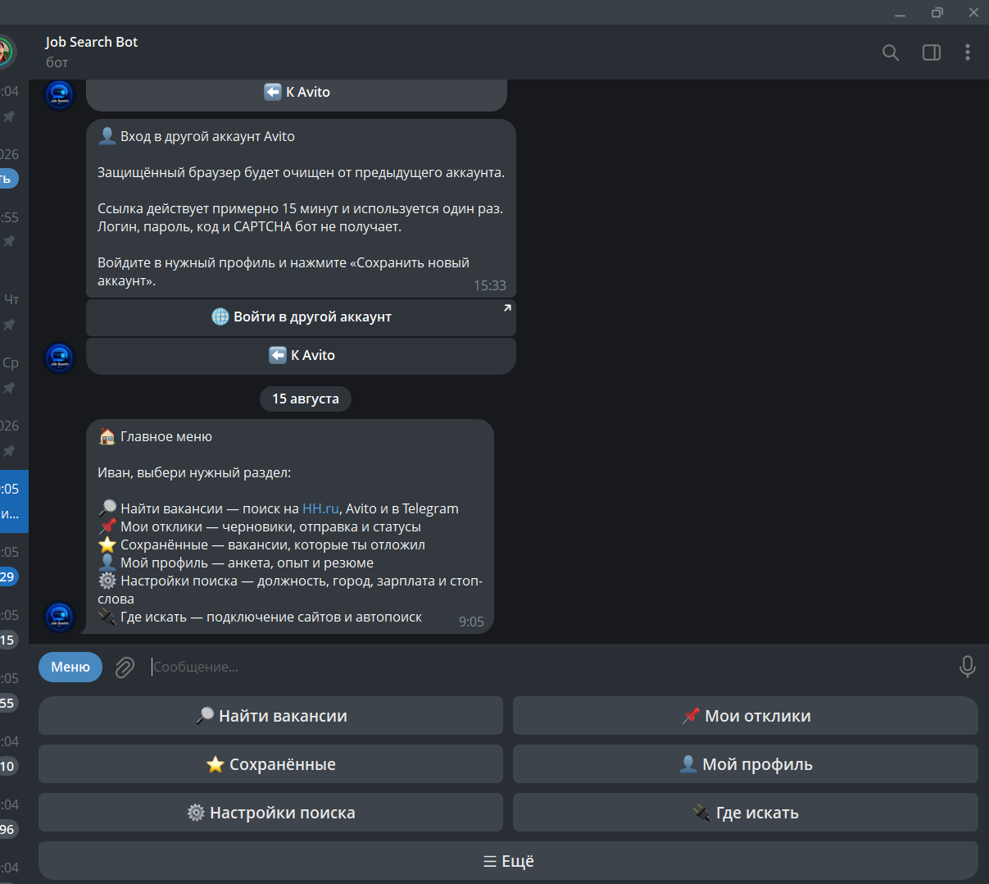Open search in chat with magnifier icon

point(891,52)
